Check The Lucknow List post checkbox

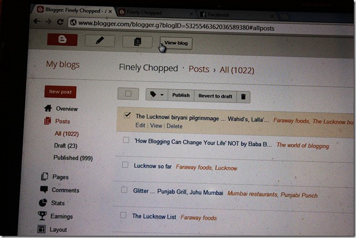coord(123,215)
